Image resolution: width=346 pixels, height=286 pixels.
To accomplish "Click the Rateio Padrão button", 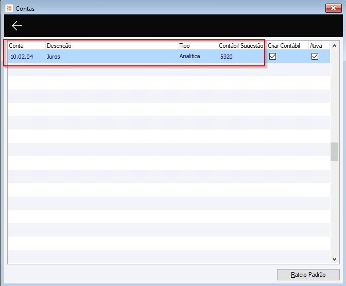I will click(308, 275).
